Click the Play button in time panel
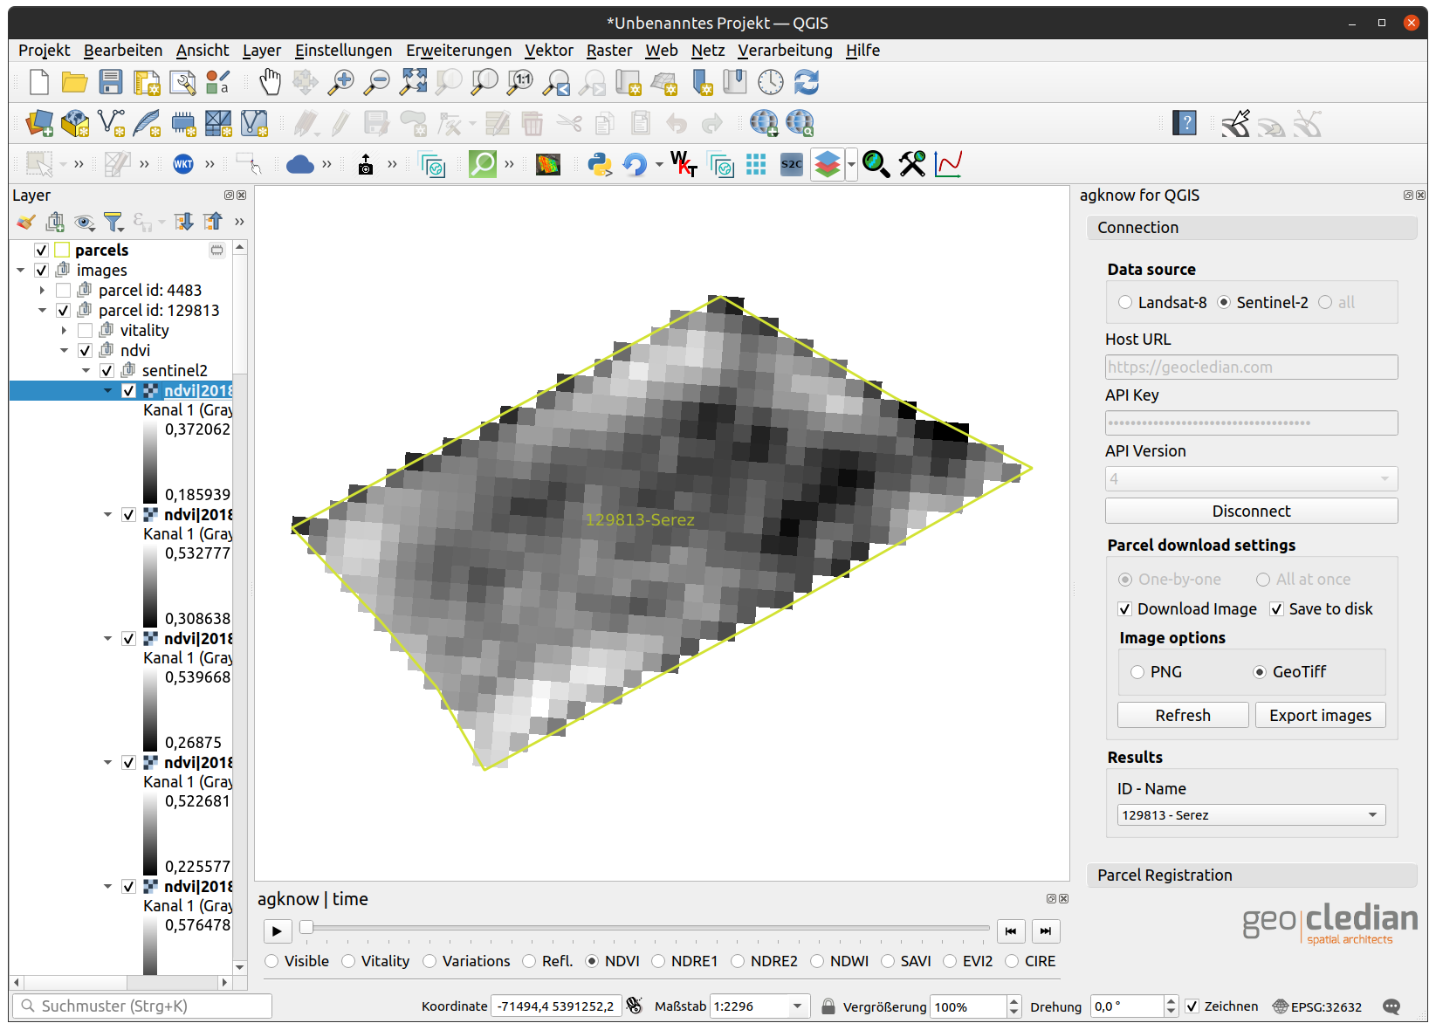 (278, 931)
